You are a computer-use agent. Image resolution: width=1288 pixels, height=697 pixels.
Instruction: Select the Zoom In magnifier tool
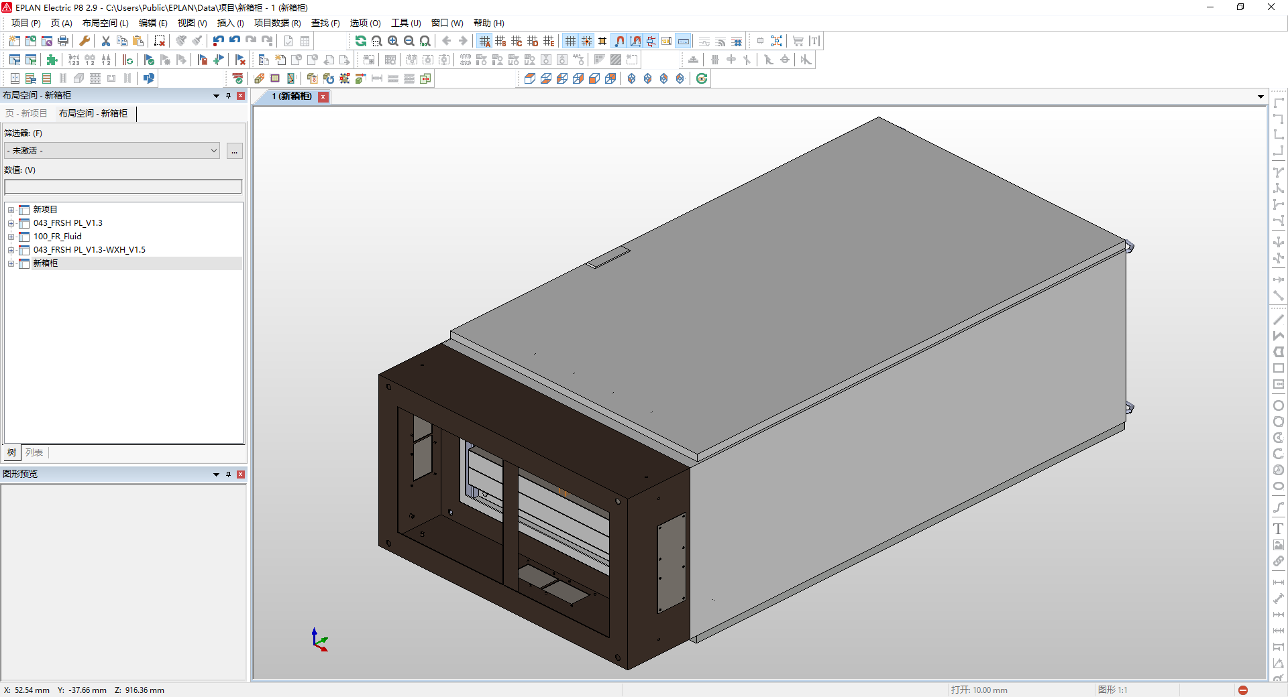[x=394, y=41]
